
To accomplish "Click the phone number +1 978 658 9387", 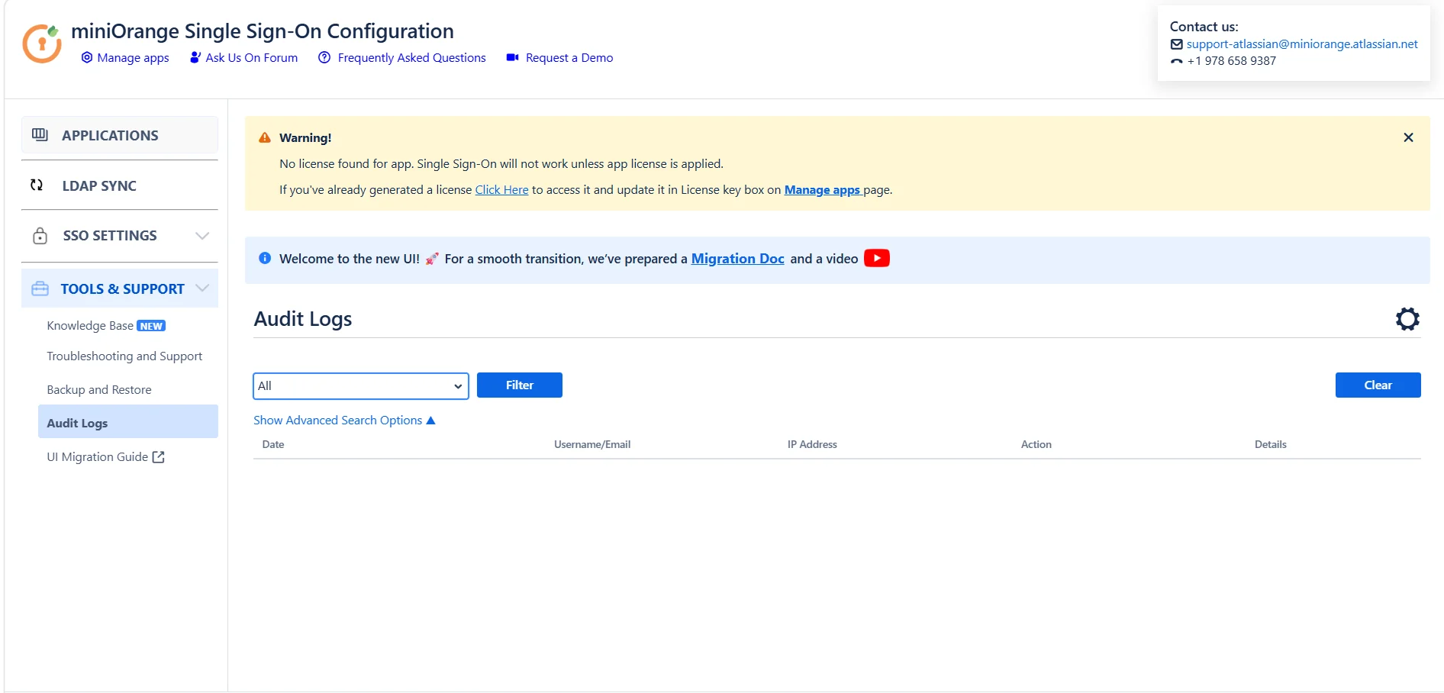I will pos(1232,61).
